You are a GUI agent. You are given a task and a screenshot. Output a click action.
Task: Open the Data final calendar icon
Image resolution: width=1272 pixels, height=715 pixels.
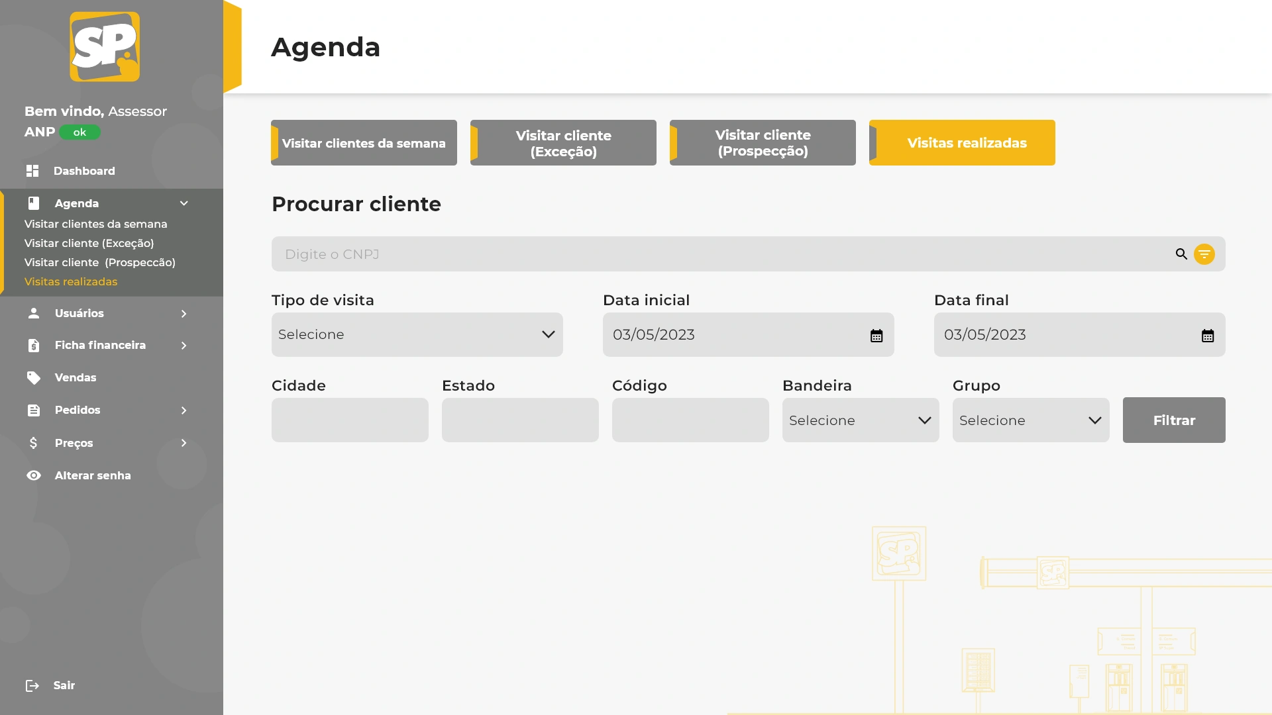(1208, 336)
